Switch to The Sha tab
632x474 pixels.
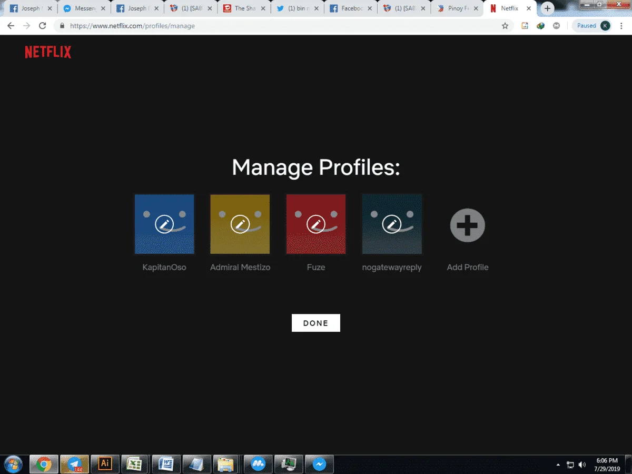pyautogui.click(x=243, y=8)
